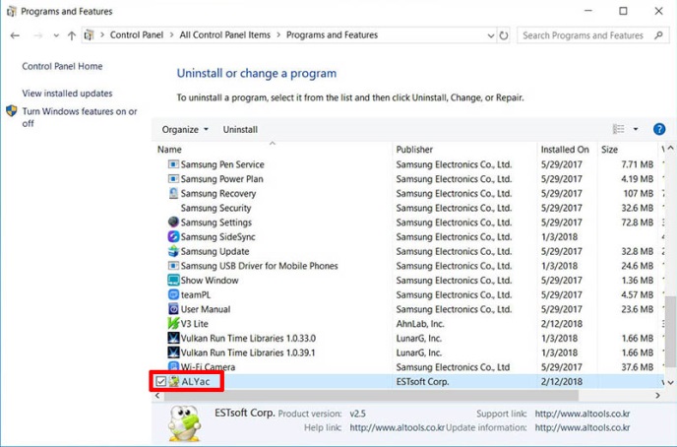Select the Samsung Security row

tap(408, 208)
